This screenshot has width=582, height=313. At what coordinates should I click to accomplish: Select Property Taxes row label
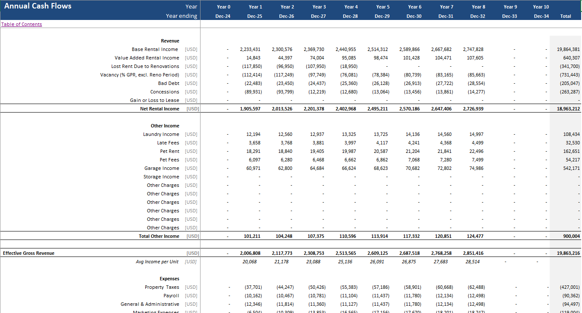coord(162,287)
